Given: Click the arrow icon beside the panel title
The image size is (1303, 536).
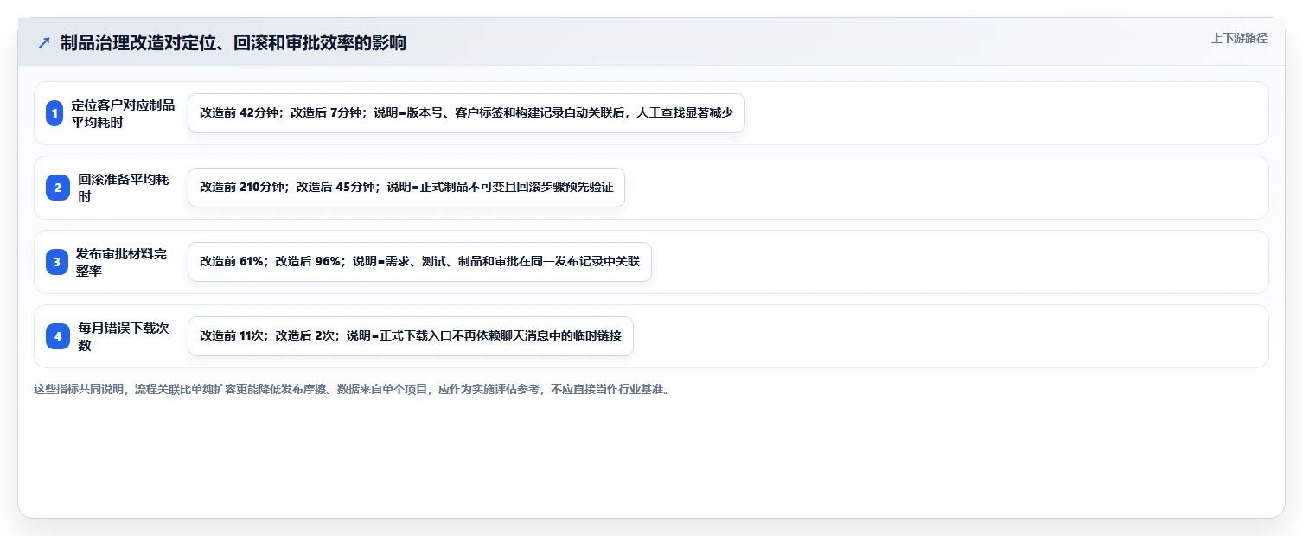Looking at the screenshot, I should [44, 42].
